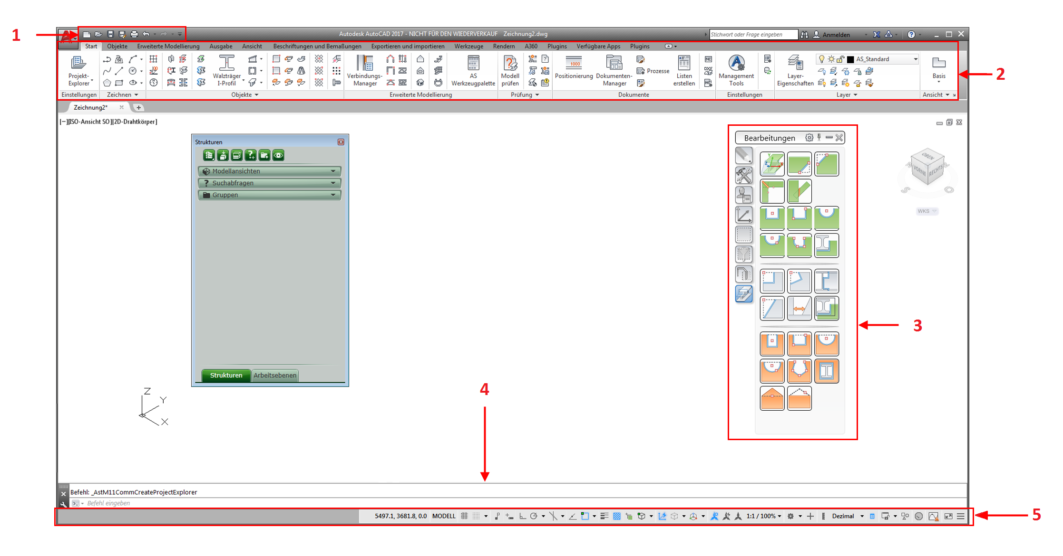Open the AS Werkzeugpalette
The height and width of the screenshot is (556, 1063).
(473, 63)
